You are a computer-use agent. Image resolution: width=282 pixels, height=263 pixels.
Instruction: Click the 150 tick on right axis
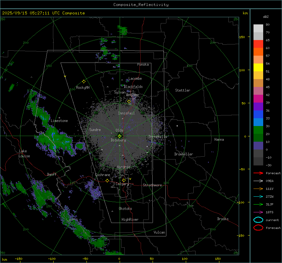(242, 37)
